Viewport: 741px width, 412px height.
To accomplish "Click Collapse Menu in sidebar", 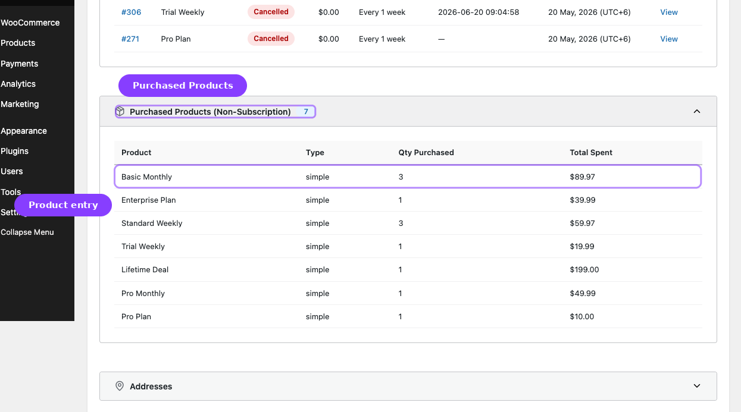I will (27, 232).
